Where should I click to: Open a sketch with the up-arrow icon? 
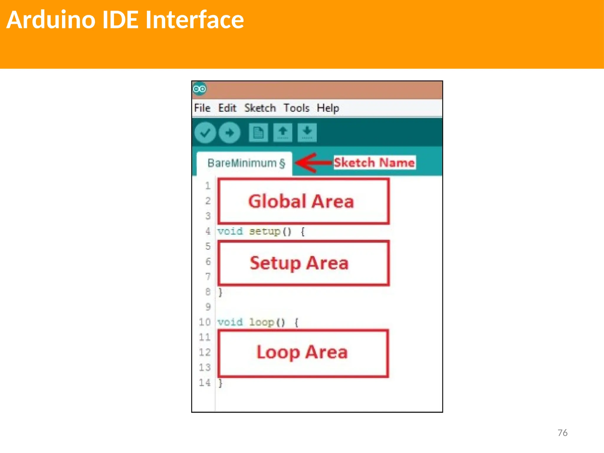283,133
